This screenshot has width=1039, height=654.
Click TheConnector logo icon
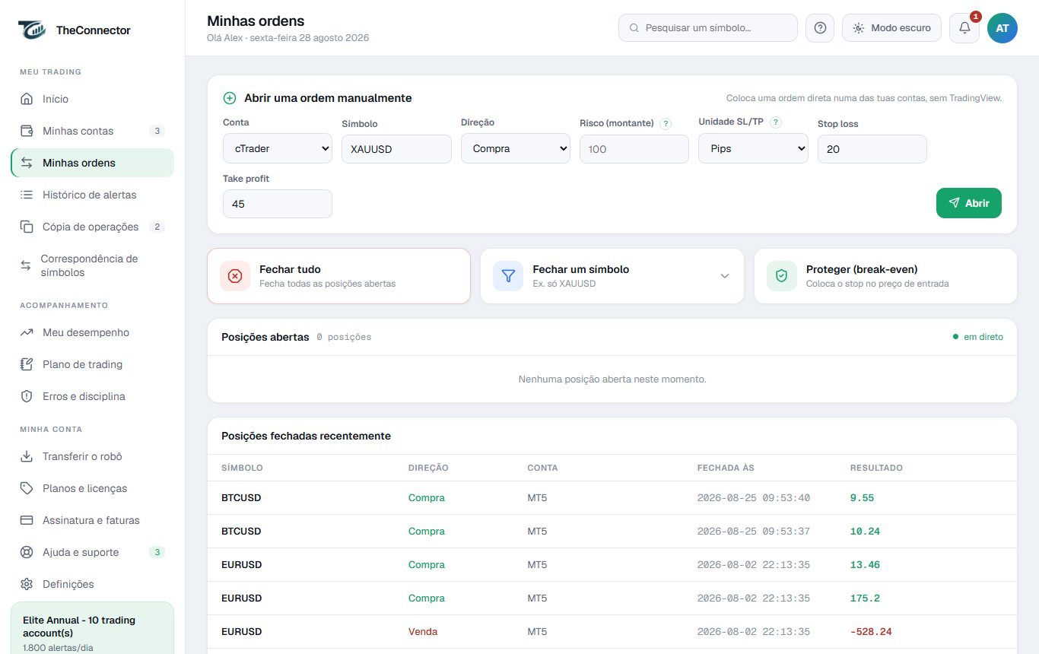[x=33, y=30]
